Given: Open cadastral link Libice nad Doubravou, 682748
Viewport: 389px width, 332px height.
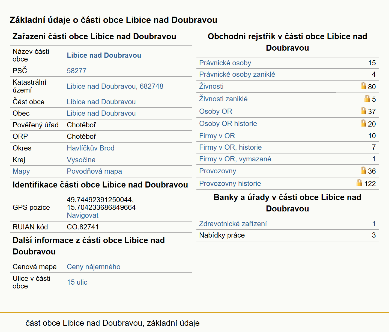Looking at the screenshot, I should click(115, 86).
